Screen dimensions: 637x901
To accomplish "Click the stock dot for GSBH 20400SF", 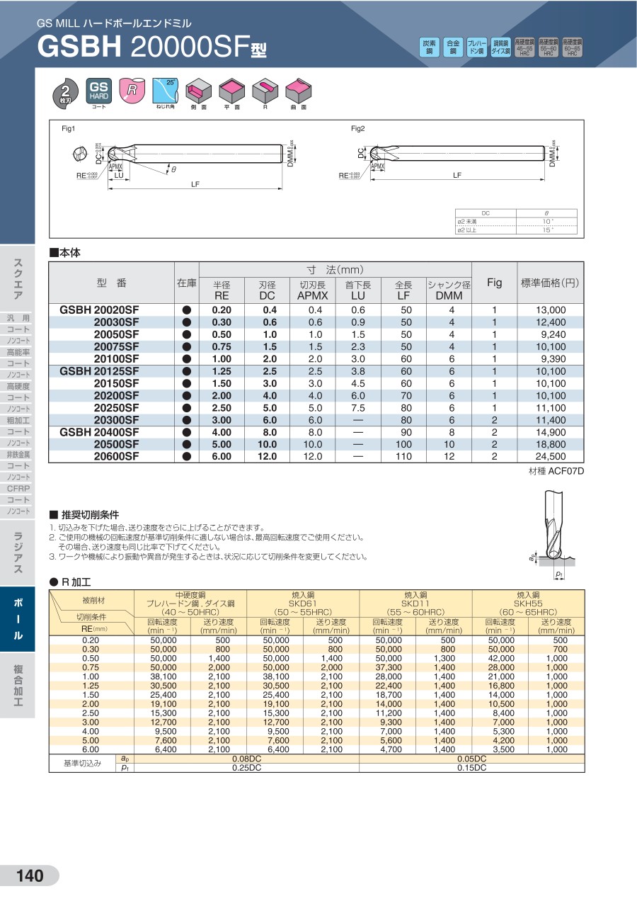I will click(187, 432).
